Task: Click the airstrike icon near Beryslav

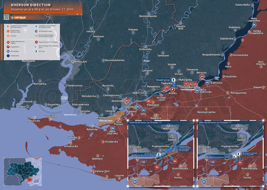Action: 202,76
